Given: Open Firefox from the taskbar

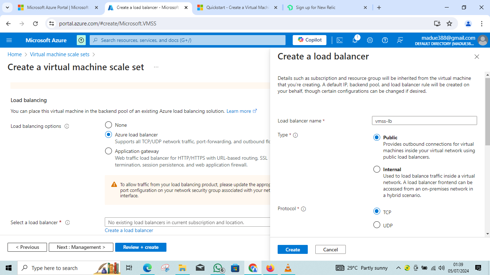Looking at the screenshot, I should click(x=270, y=268).
